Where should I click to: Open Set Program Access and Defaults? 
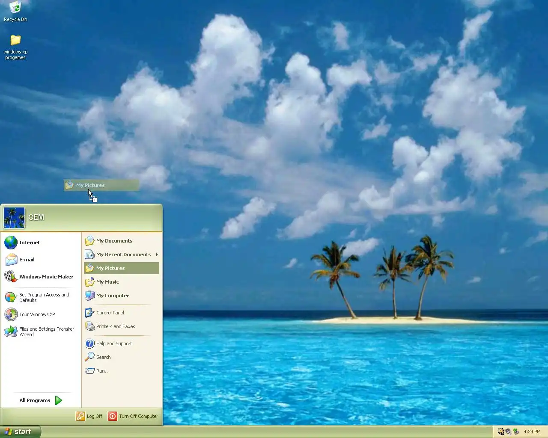41,297
